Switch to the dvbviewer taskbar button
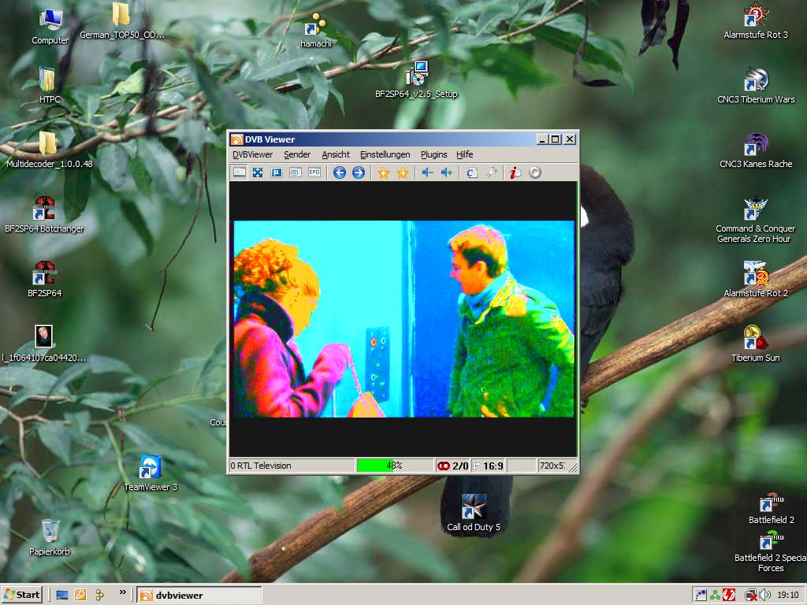The image size is (807, 605). point(199,596)
